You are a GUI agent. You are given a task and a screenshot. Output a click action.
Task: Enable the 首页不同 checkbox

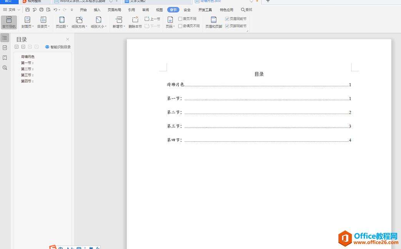[180, 19]
